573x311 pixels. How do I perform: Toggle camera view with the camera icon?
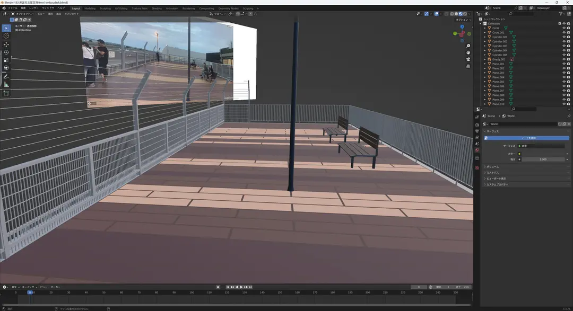pyautogui.click(x=468, y=59)
